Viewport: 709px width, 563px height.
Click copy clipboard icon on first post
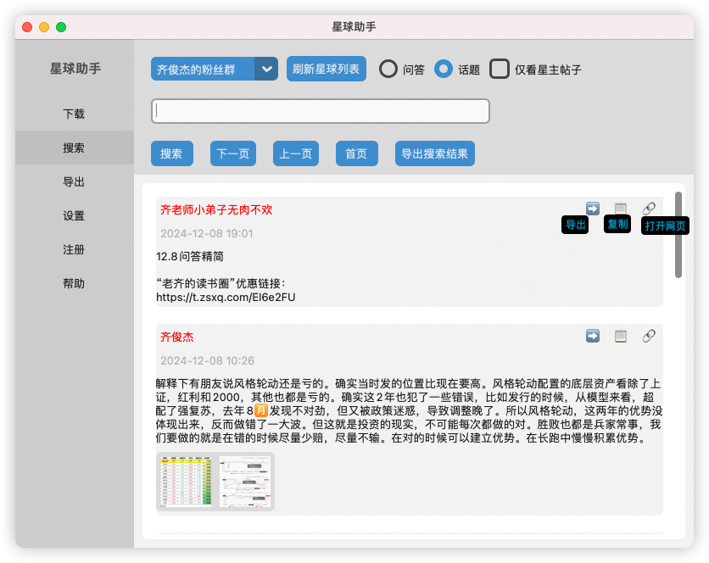[621, 208]
